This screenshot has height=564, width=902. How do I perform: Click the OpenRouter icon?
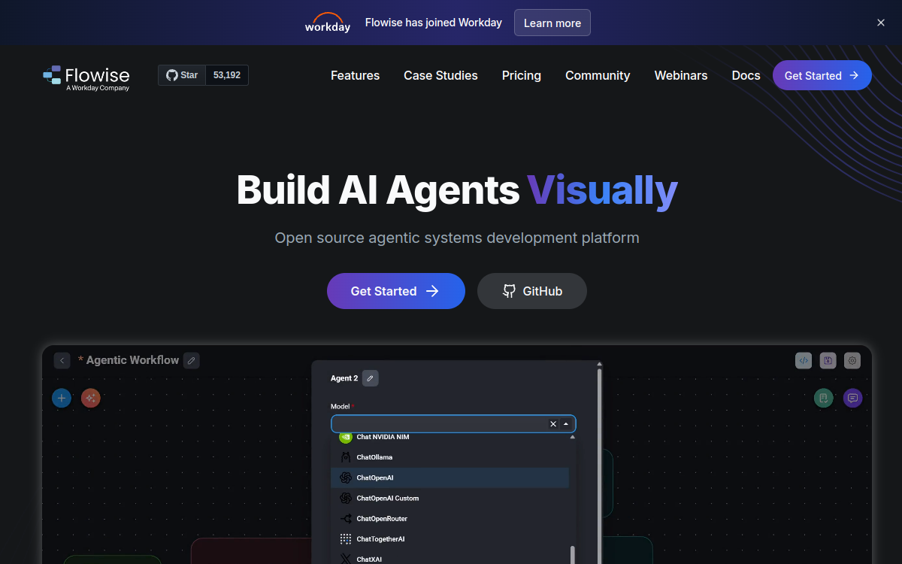coord(346,518)
